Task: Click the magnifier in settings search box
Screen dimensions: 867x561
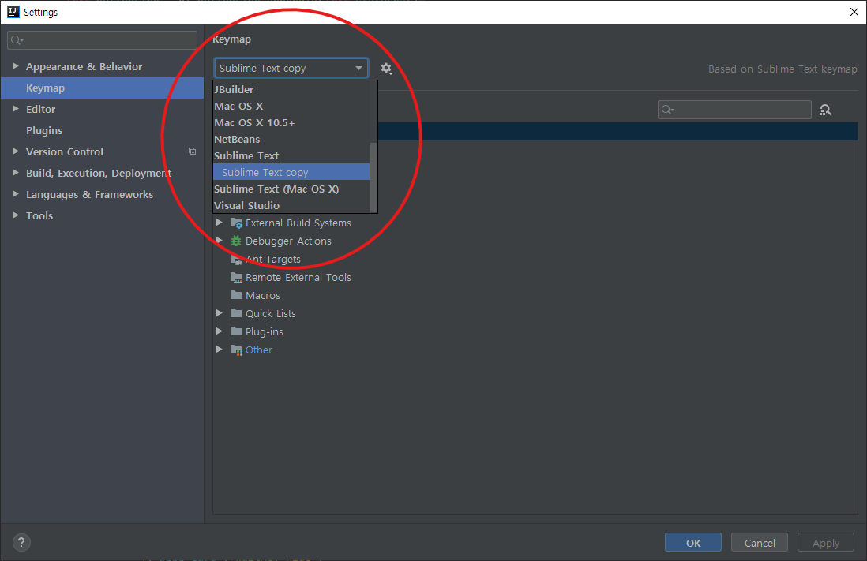Action: coord(17,39)
